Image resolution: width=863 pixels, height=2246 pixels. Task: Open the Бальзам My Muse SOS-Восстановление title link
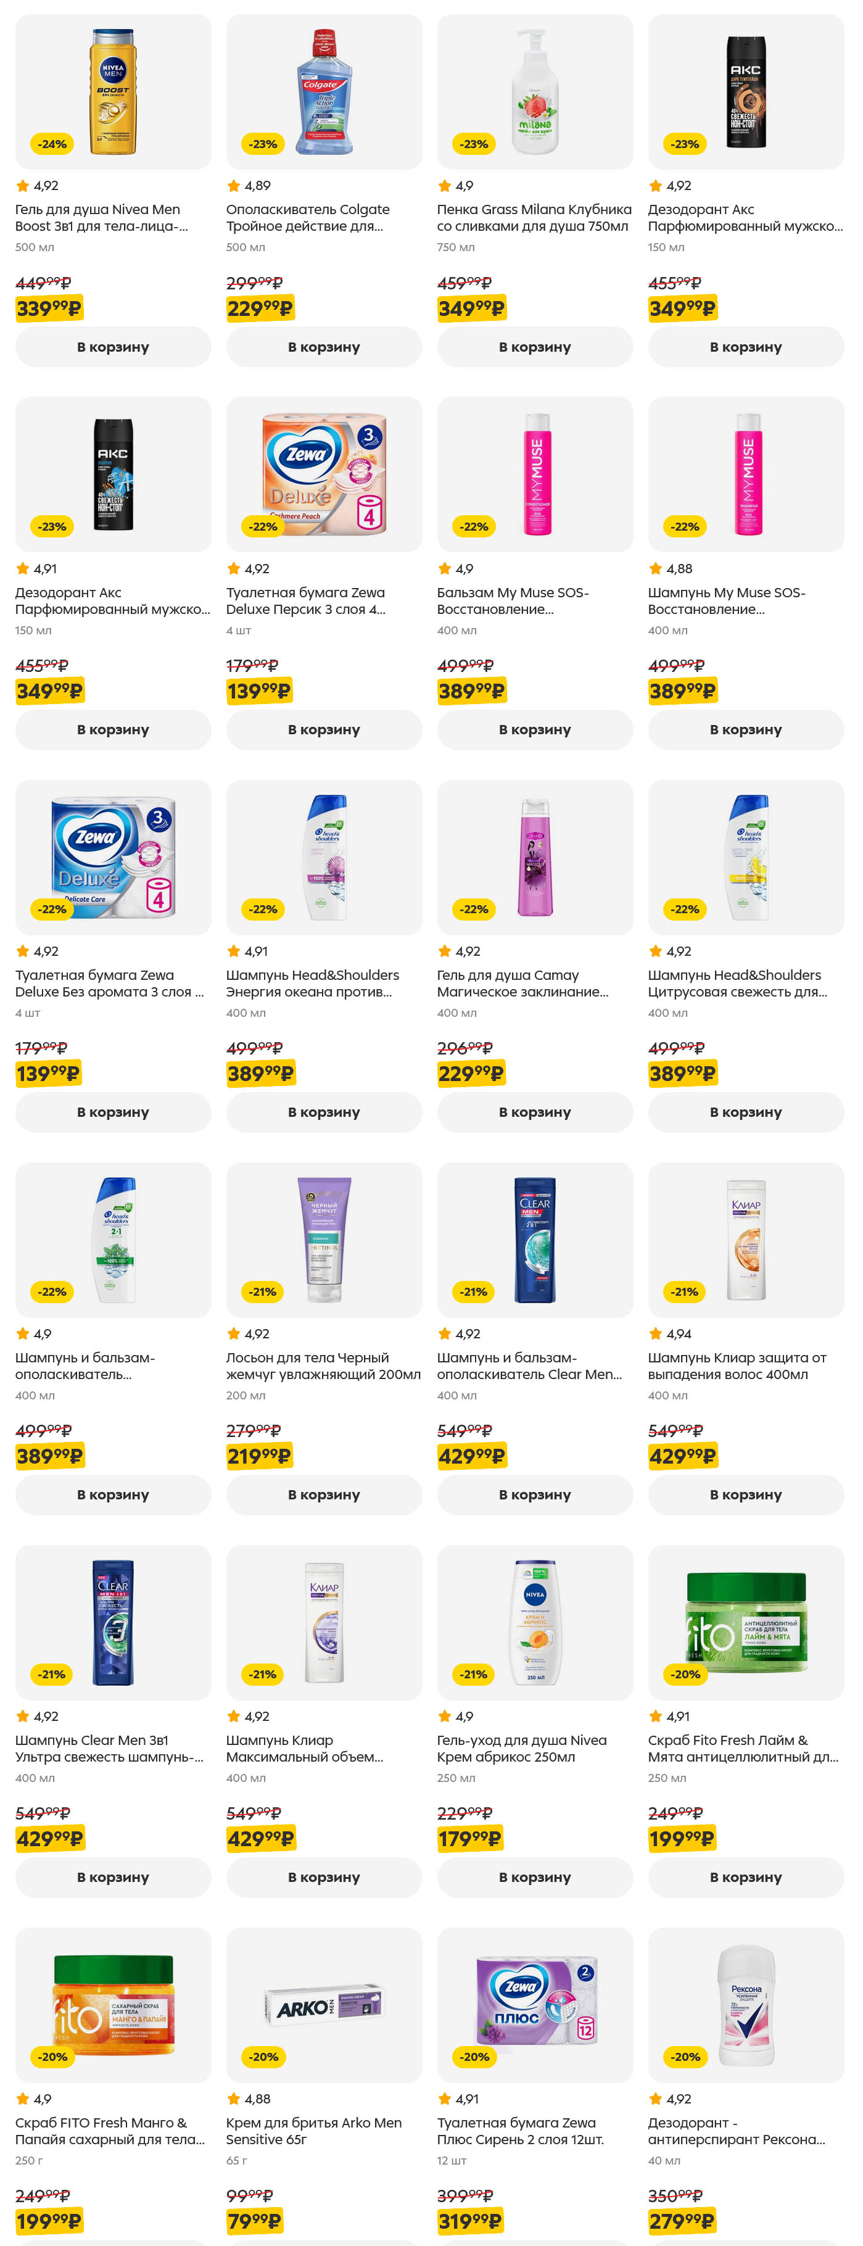pos(513,601)
